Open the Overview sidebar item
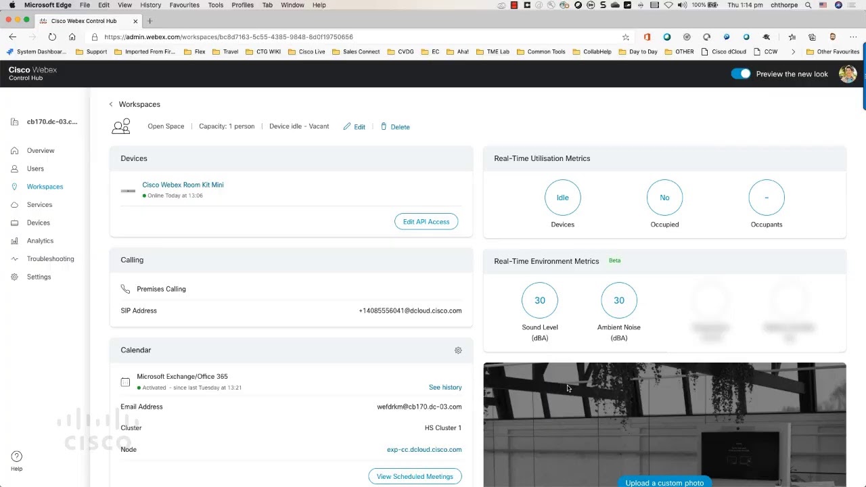Image resolution: width=866 pixels, height=487 pixels. coord(41,151)
